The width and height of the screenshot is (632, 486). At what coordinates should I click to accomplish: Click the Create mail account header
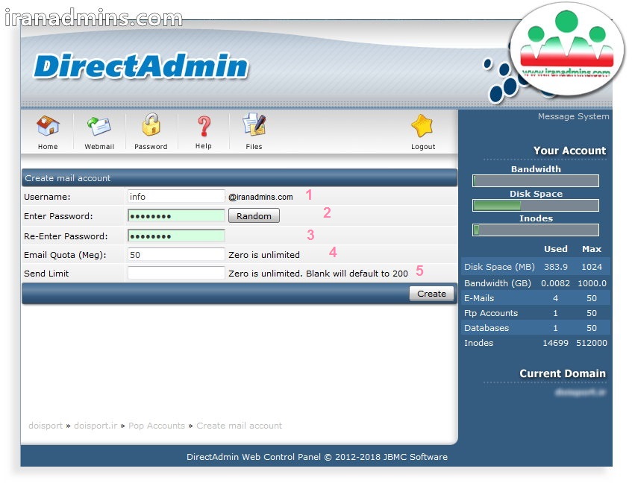(x=67, y=178)
